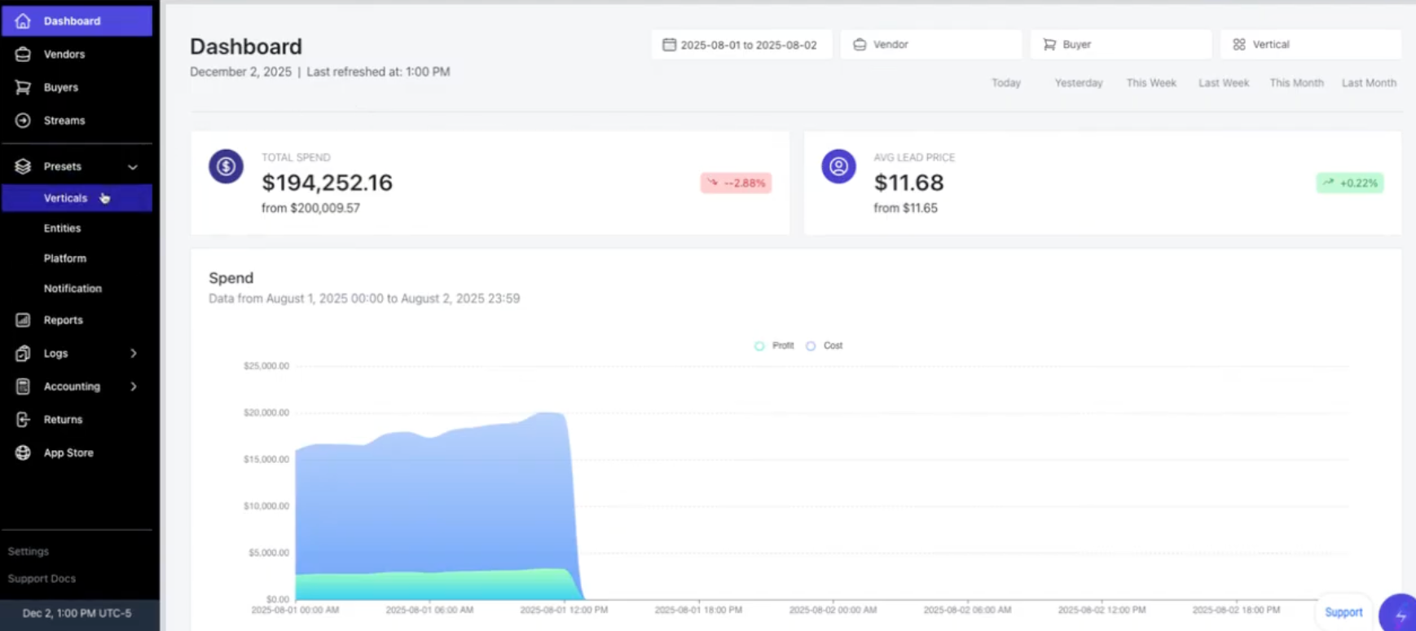This screenshot has height=631, width=1416.
Task: Toggle the Cost series in chart legend
Action: coord(825,346)
